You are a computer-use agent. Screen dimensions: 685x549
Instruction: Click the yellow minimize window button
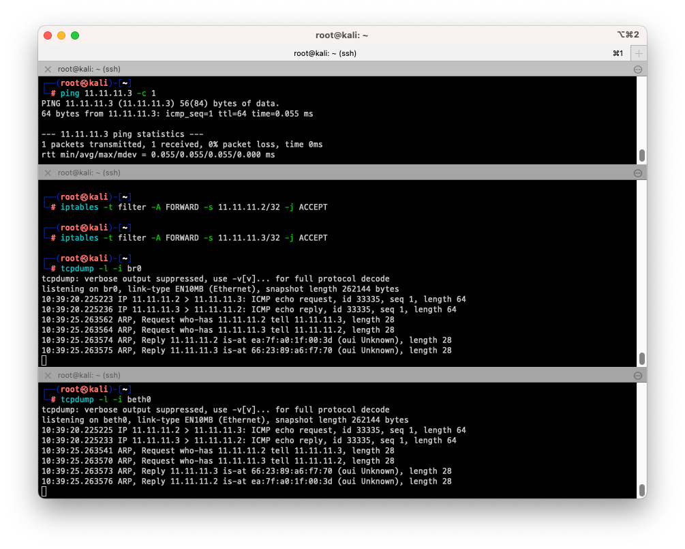point(61,35)
